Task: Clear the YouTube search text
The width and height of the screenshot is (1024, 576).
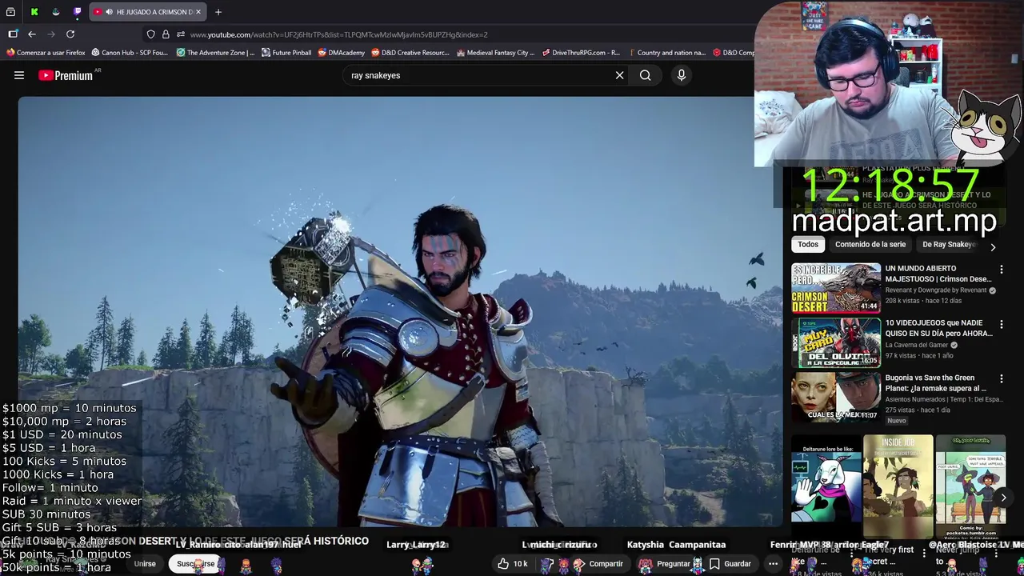Action: (619, 75)
